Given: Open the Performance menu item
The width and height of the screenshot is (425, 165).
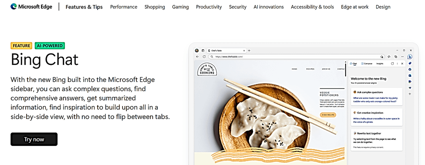Looking at the screenshot, I should coord(124,7).
